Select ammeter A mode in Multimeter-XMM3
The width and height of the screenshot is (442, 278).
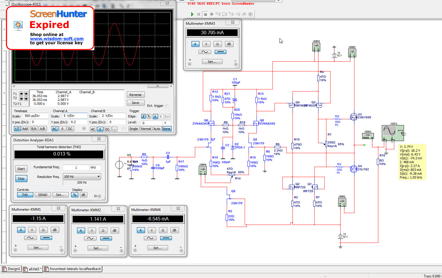click(195, 44)
